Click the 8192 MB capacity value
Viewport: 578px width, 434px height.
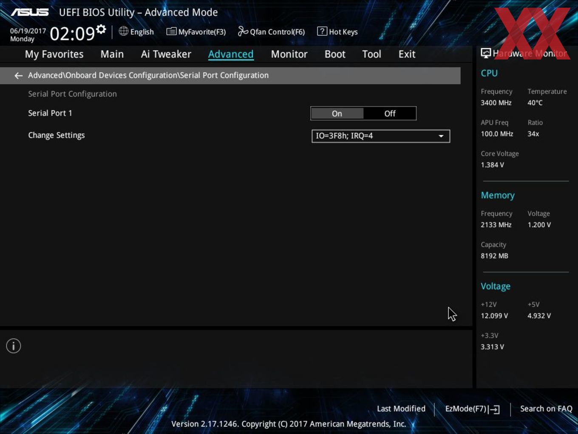[494, 256]
